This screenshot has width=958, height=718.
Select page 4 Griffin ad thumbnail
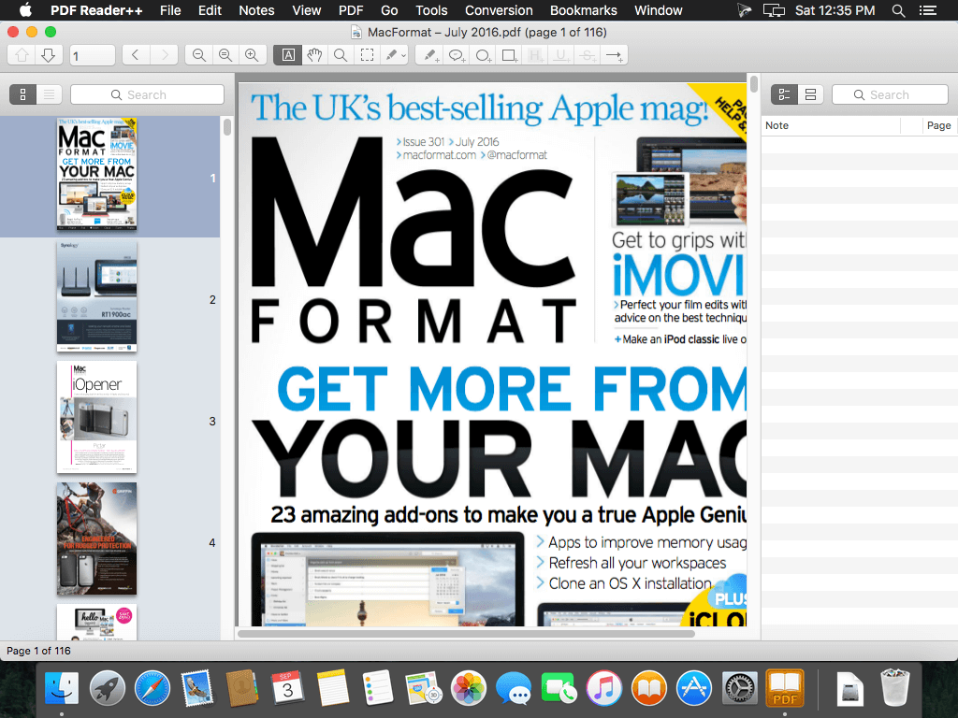[x=97, y=538]
